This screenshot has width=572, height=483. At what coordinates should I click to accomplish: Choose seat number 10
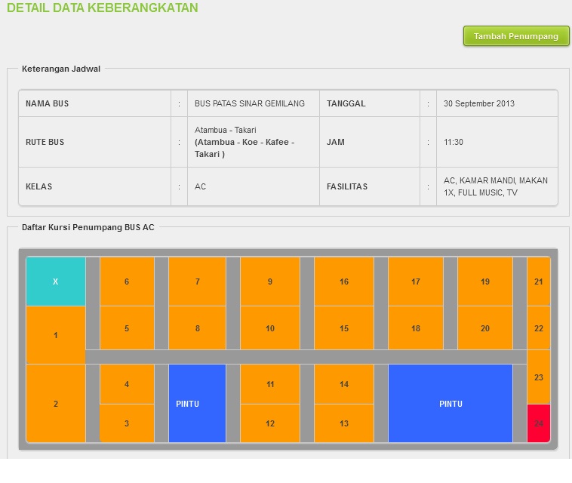point(270,328)
